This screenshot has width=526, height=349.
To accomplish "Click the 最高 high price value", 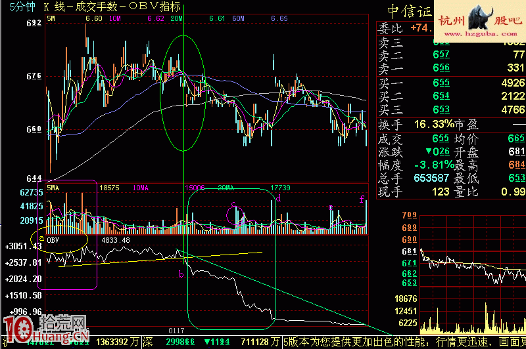I will [517, 165].
